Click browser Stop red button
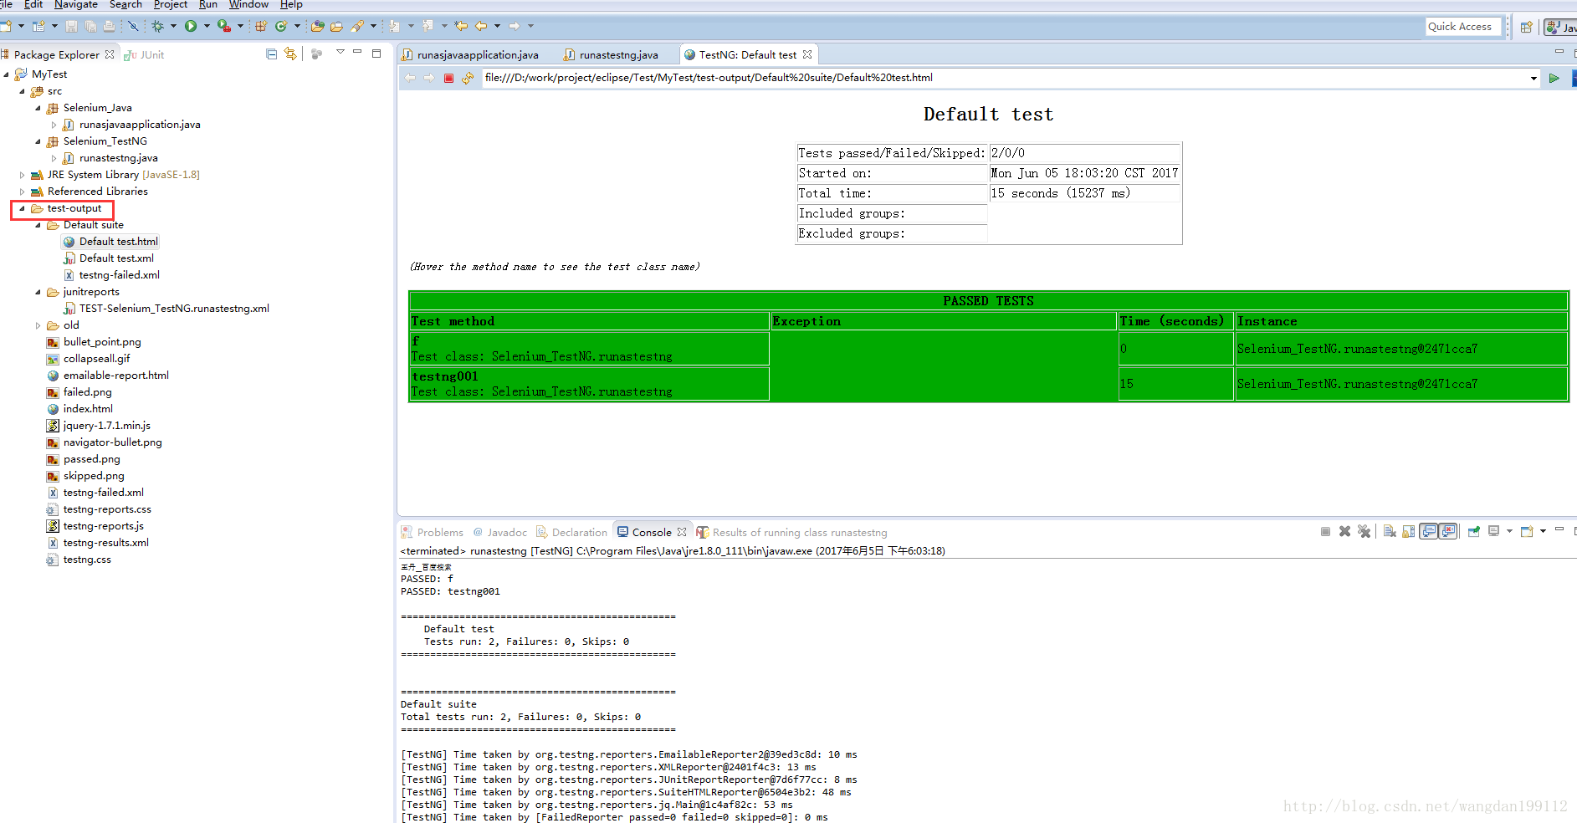 (x=448, y=78)
